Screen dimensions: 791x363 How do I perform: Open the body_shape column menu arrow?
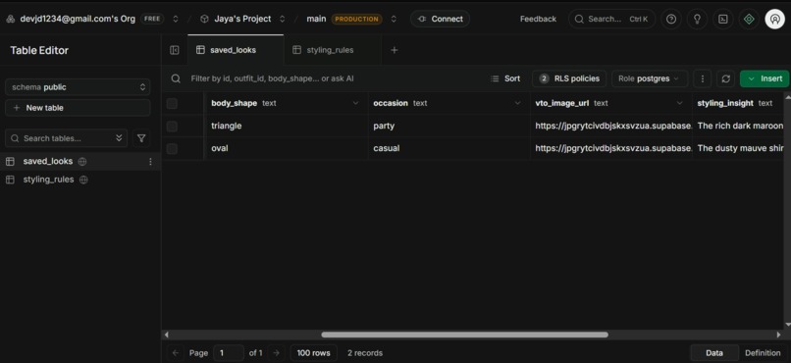click(x=355, y=103)
